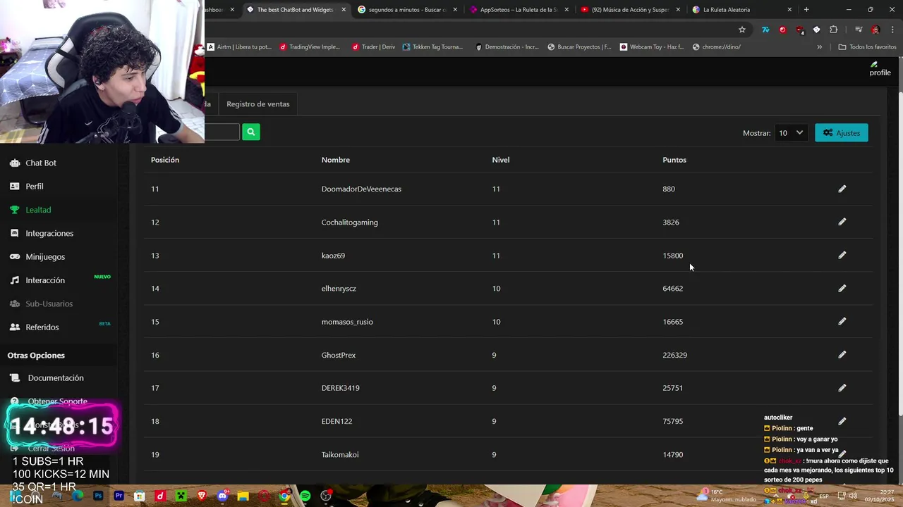Click the pencil icon for EDEN122
Screen dimensions: 903x507
[x=842, y=421]
